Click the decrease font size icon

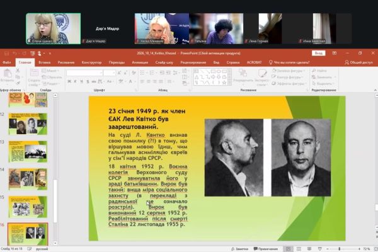[125, 73]
